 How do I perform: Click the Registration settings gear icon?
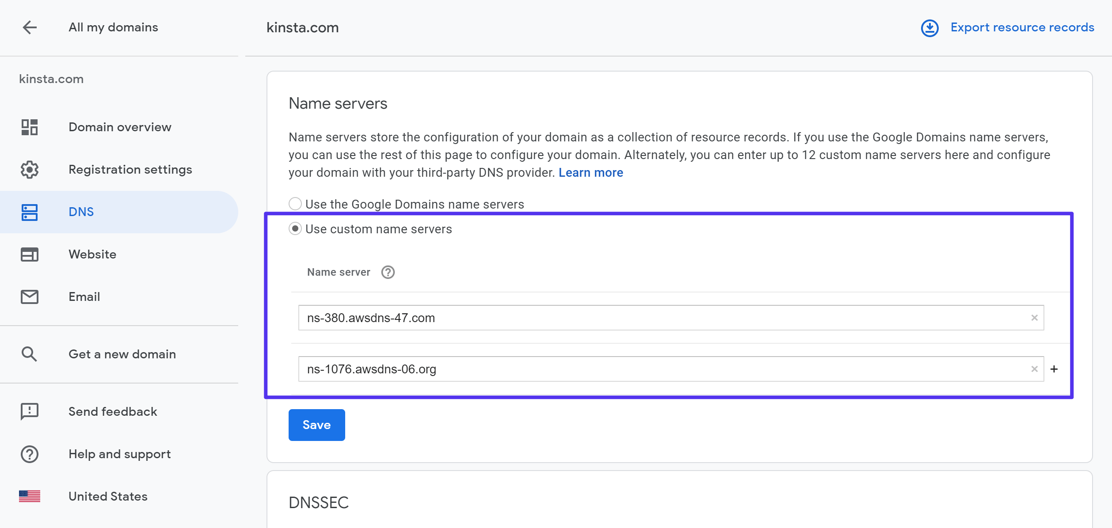(x=29, y=169)
